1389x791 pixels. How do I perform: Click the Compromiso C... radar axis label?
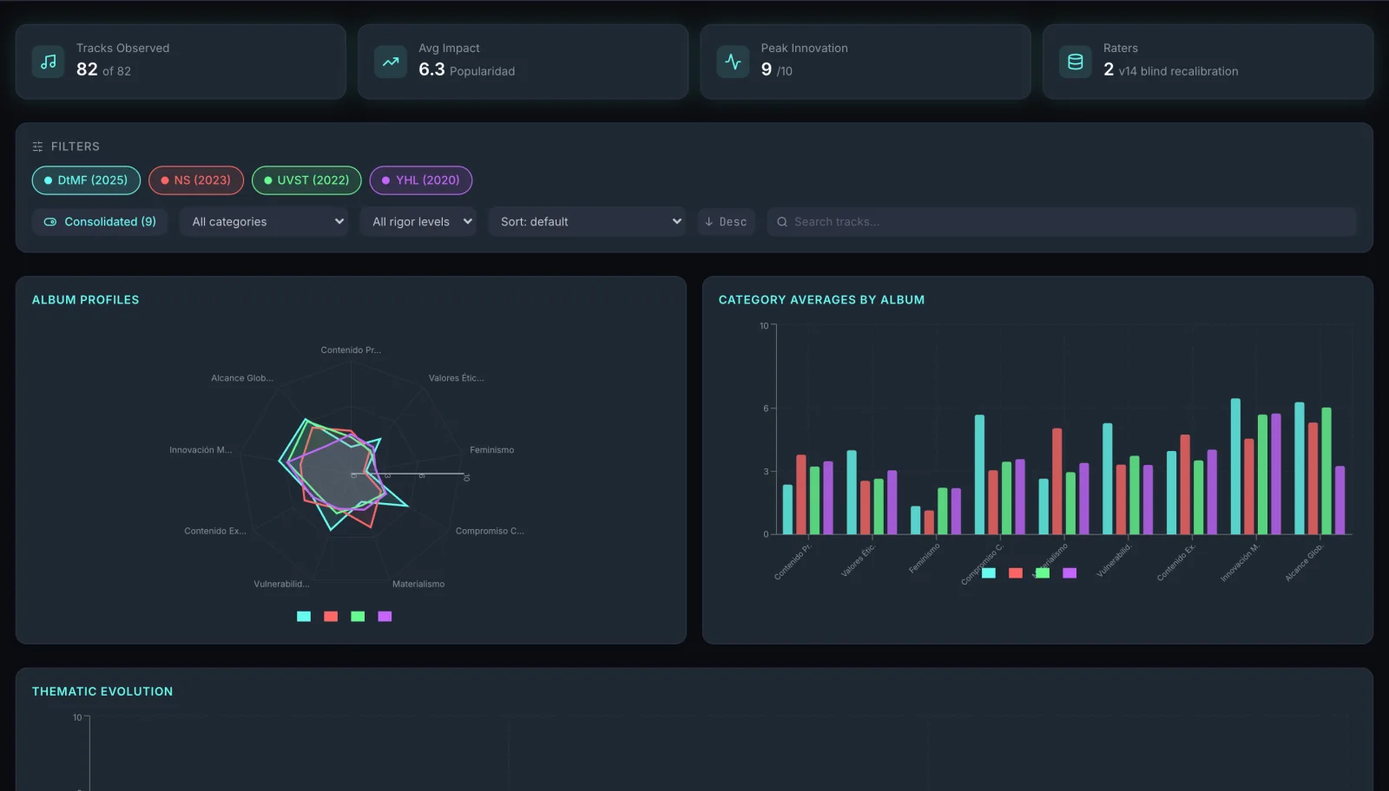pyautogui.click(x=490, y=531)
